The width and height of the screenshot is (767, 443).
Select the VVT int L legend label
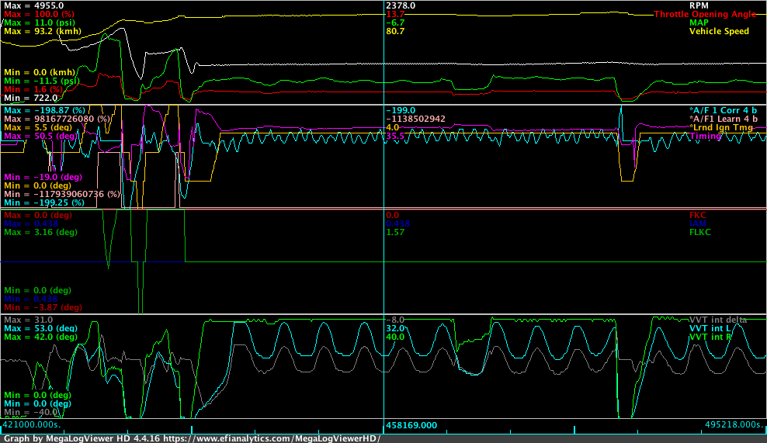pyautogui.click(x=710, y=328)
